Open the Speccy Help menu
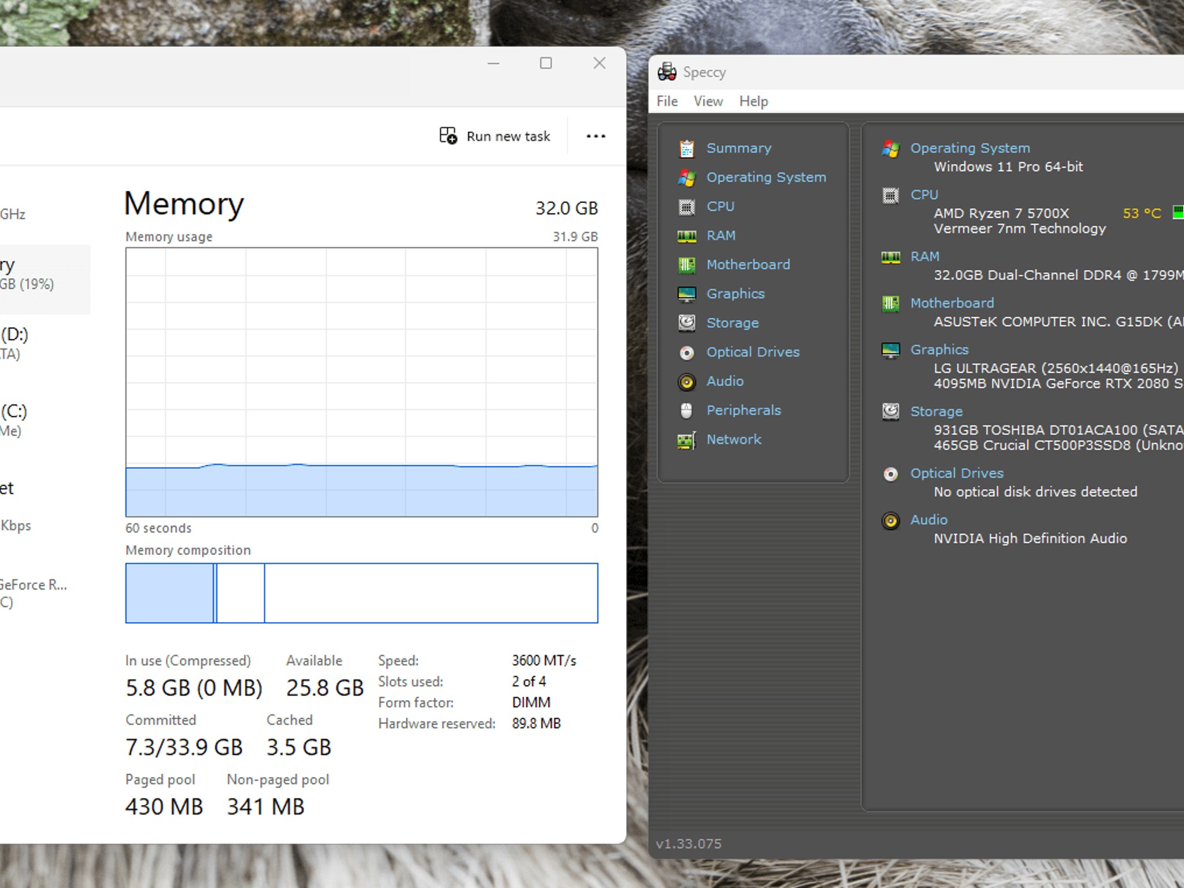Screen dimensions: 1184x888 click(753, 101)
